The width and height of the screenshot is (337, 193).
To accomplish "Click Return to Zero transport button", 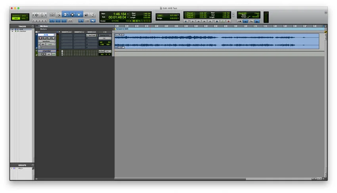I will pos(193,21).
